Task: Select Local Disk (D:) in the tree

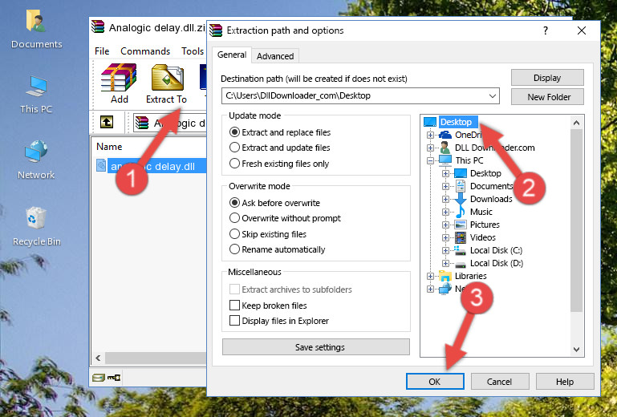Action: [x=496, y=263]
